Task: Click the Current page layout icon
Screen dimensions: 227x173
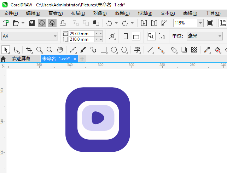Action: pyautogui.click(x=162, y=36)
